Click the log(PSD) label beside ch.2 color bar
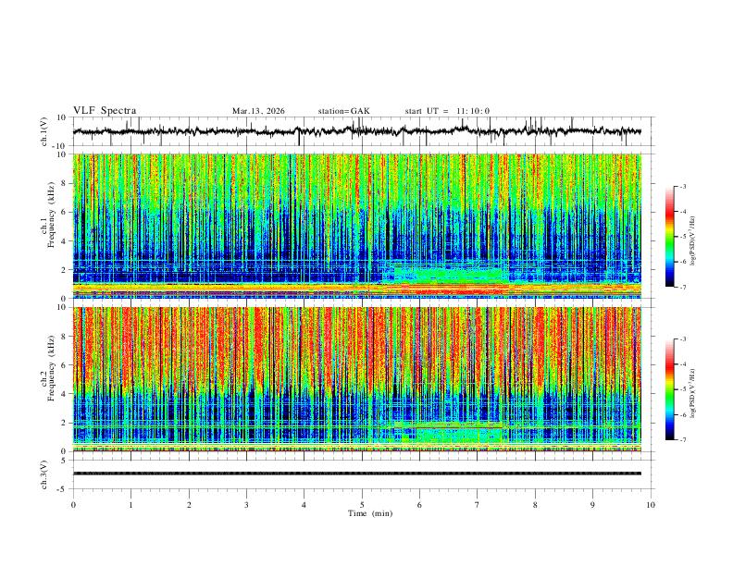Viewport: 733px width, 566px height. pyautogui.click(x=692, y=394)
